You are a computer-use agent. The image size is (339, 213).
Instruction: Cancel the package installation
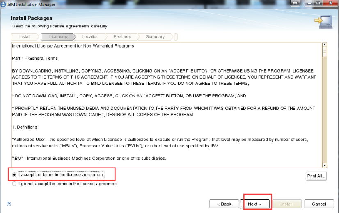(319, 204)
